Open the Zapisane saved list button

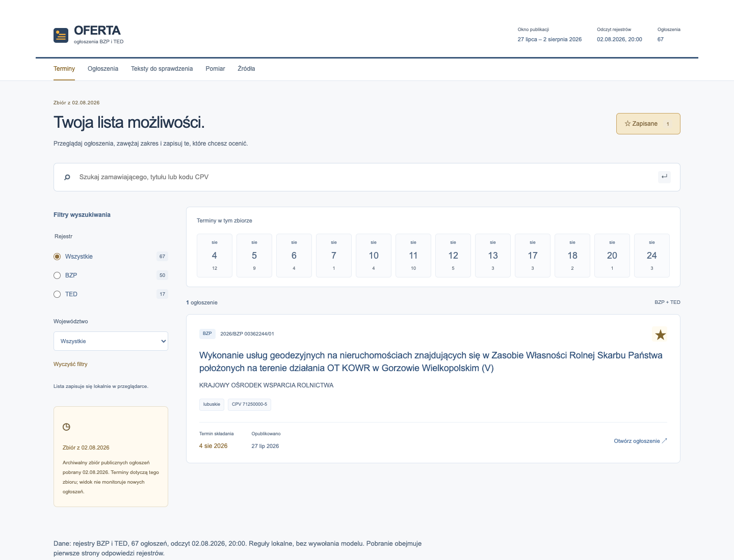[x=648, y=124]
